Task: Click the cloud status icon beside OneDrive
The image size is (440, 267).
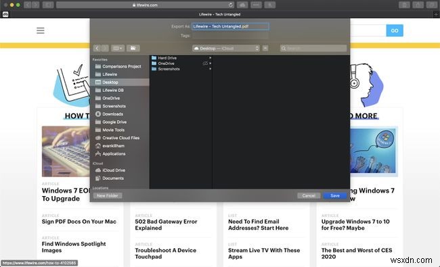Action: [x=205, y=64]
